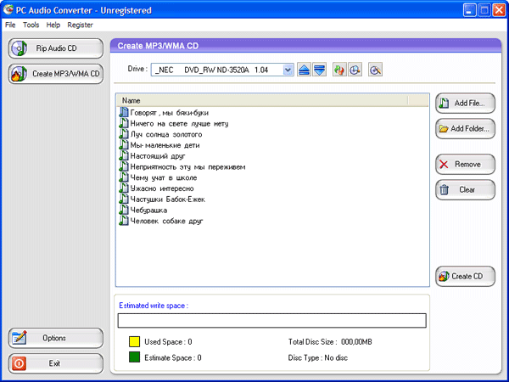Sort the list by the Name column header
The width and height of the screenshot is (509, 382).
pyautogui.click(x=262, y=101)
